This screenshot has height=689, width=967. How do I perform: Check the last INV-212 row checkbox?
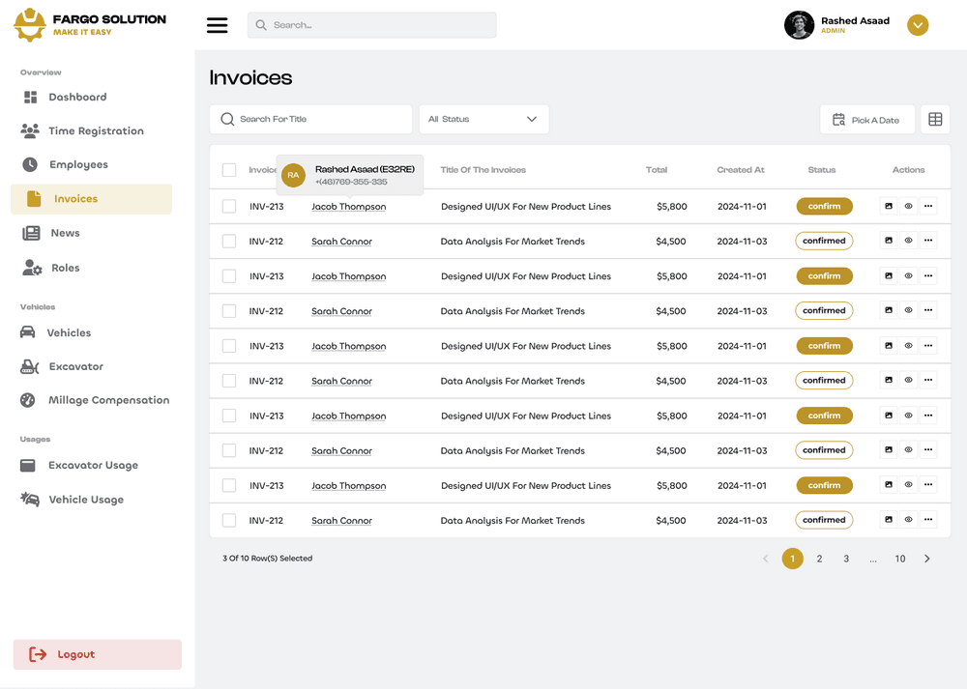229,521
